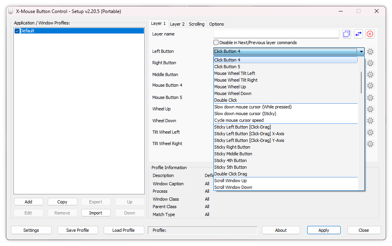This screenshot has height=246, width=392.
Task: Click the Layer name text field
Action: point(276,34)
